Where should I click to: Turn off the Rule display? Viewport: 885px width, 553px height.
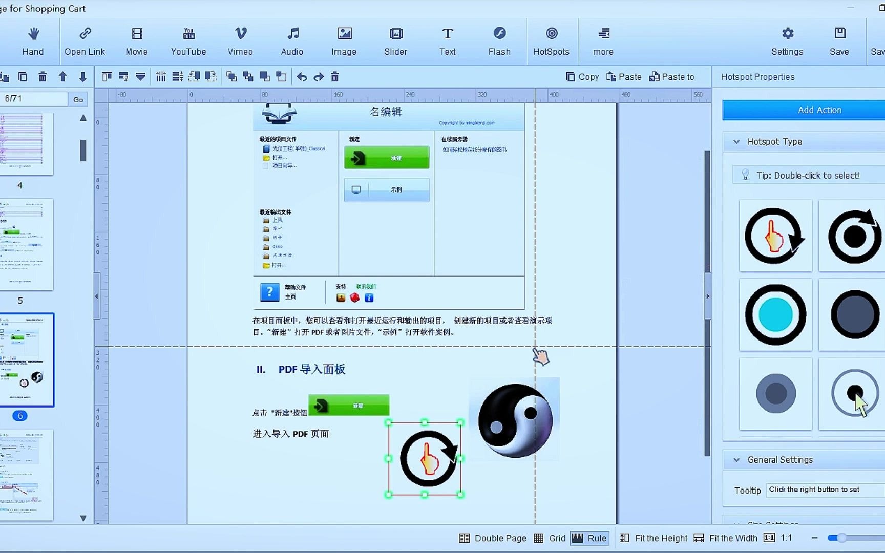click(x=589, y=538)
